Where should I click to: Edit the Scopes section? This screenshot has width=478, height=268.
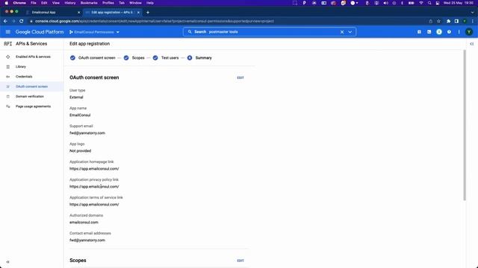click(240, 261)
